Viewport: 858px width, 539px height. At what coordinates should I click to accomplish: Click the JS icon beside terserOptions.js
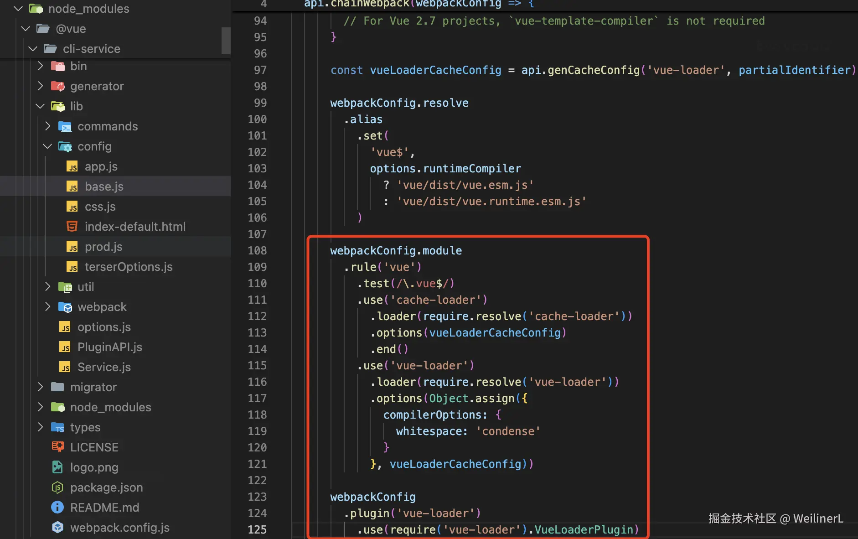(72, 267)
